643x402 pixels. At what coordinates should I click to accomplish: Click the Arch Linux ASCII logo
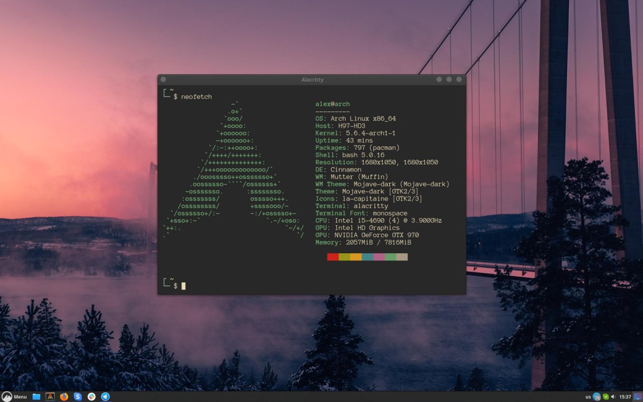234,170
